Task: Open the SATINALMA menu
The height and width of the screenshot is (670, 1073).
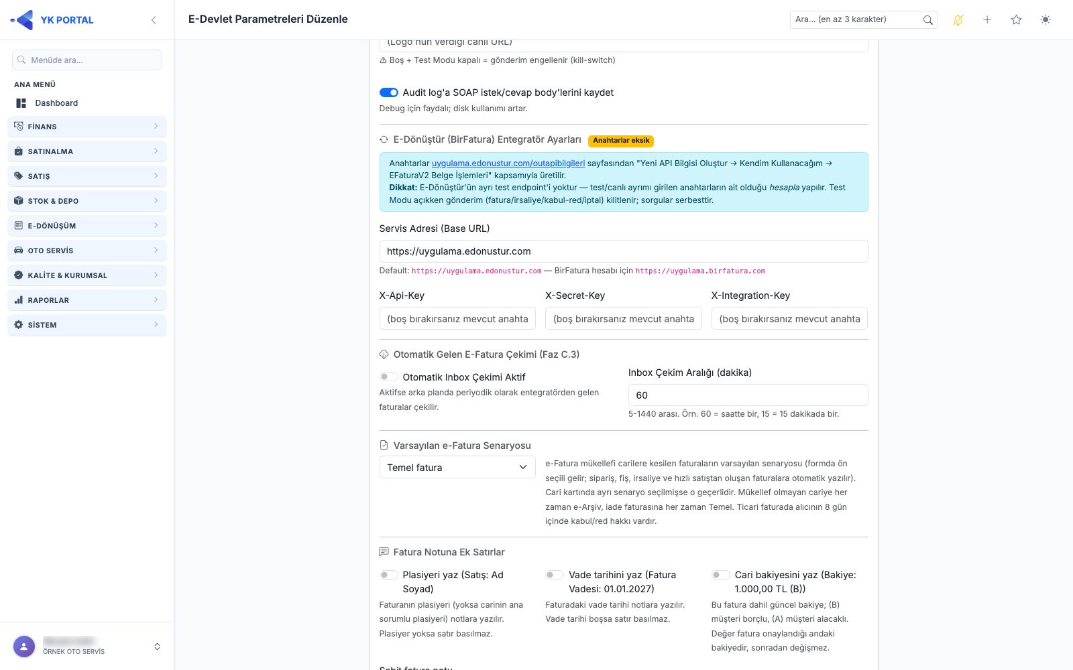Action: [x=87, y=151]
